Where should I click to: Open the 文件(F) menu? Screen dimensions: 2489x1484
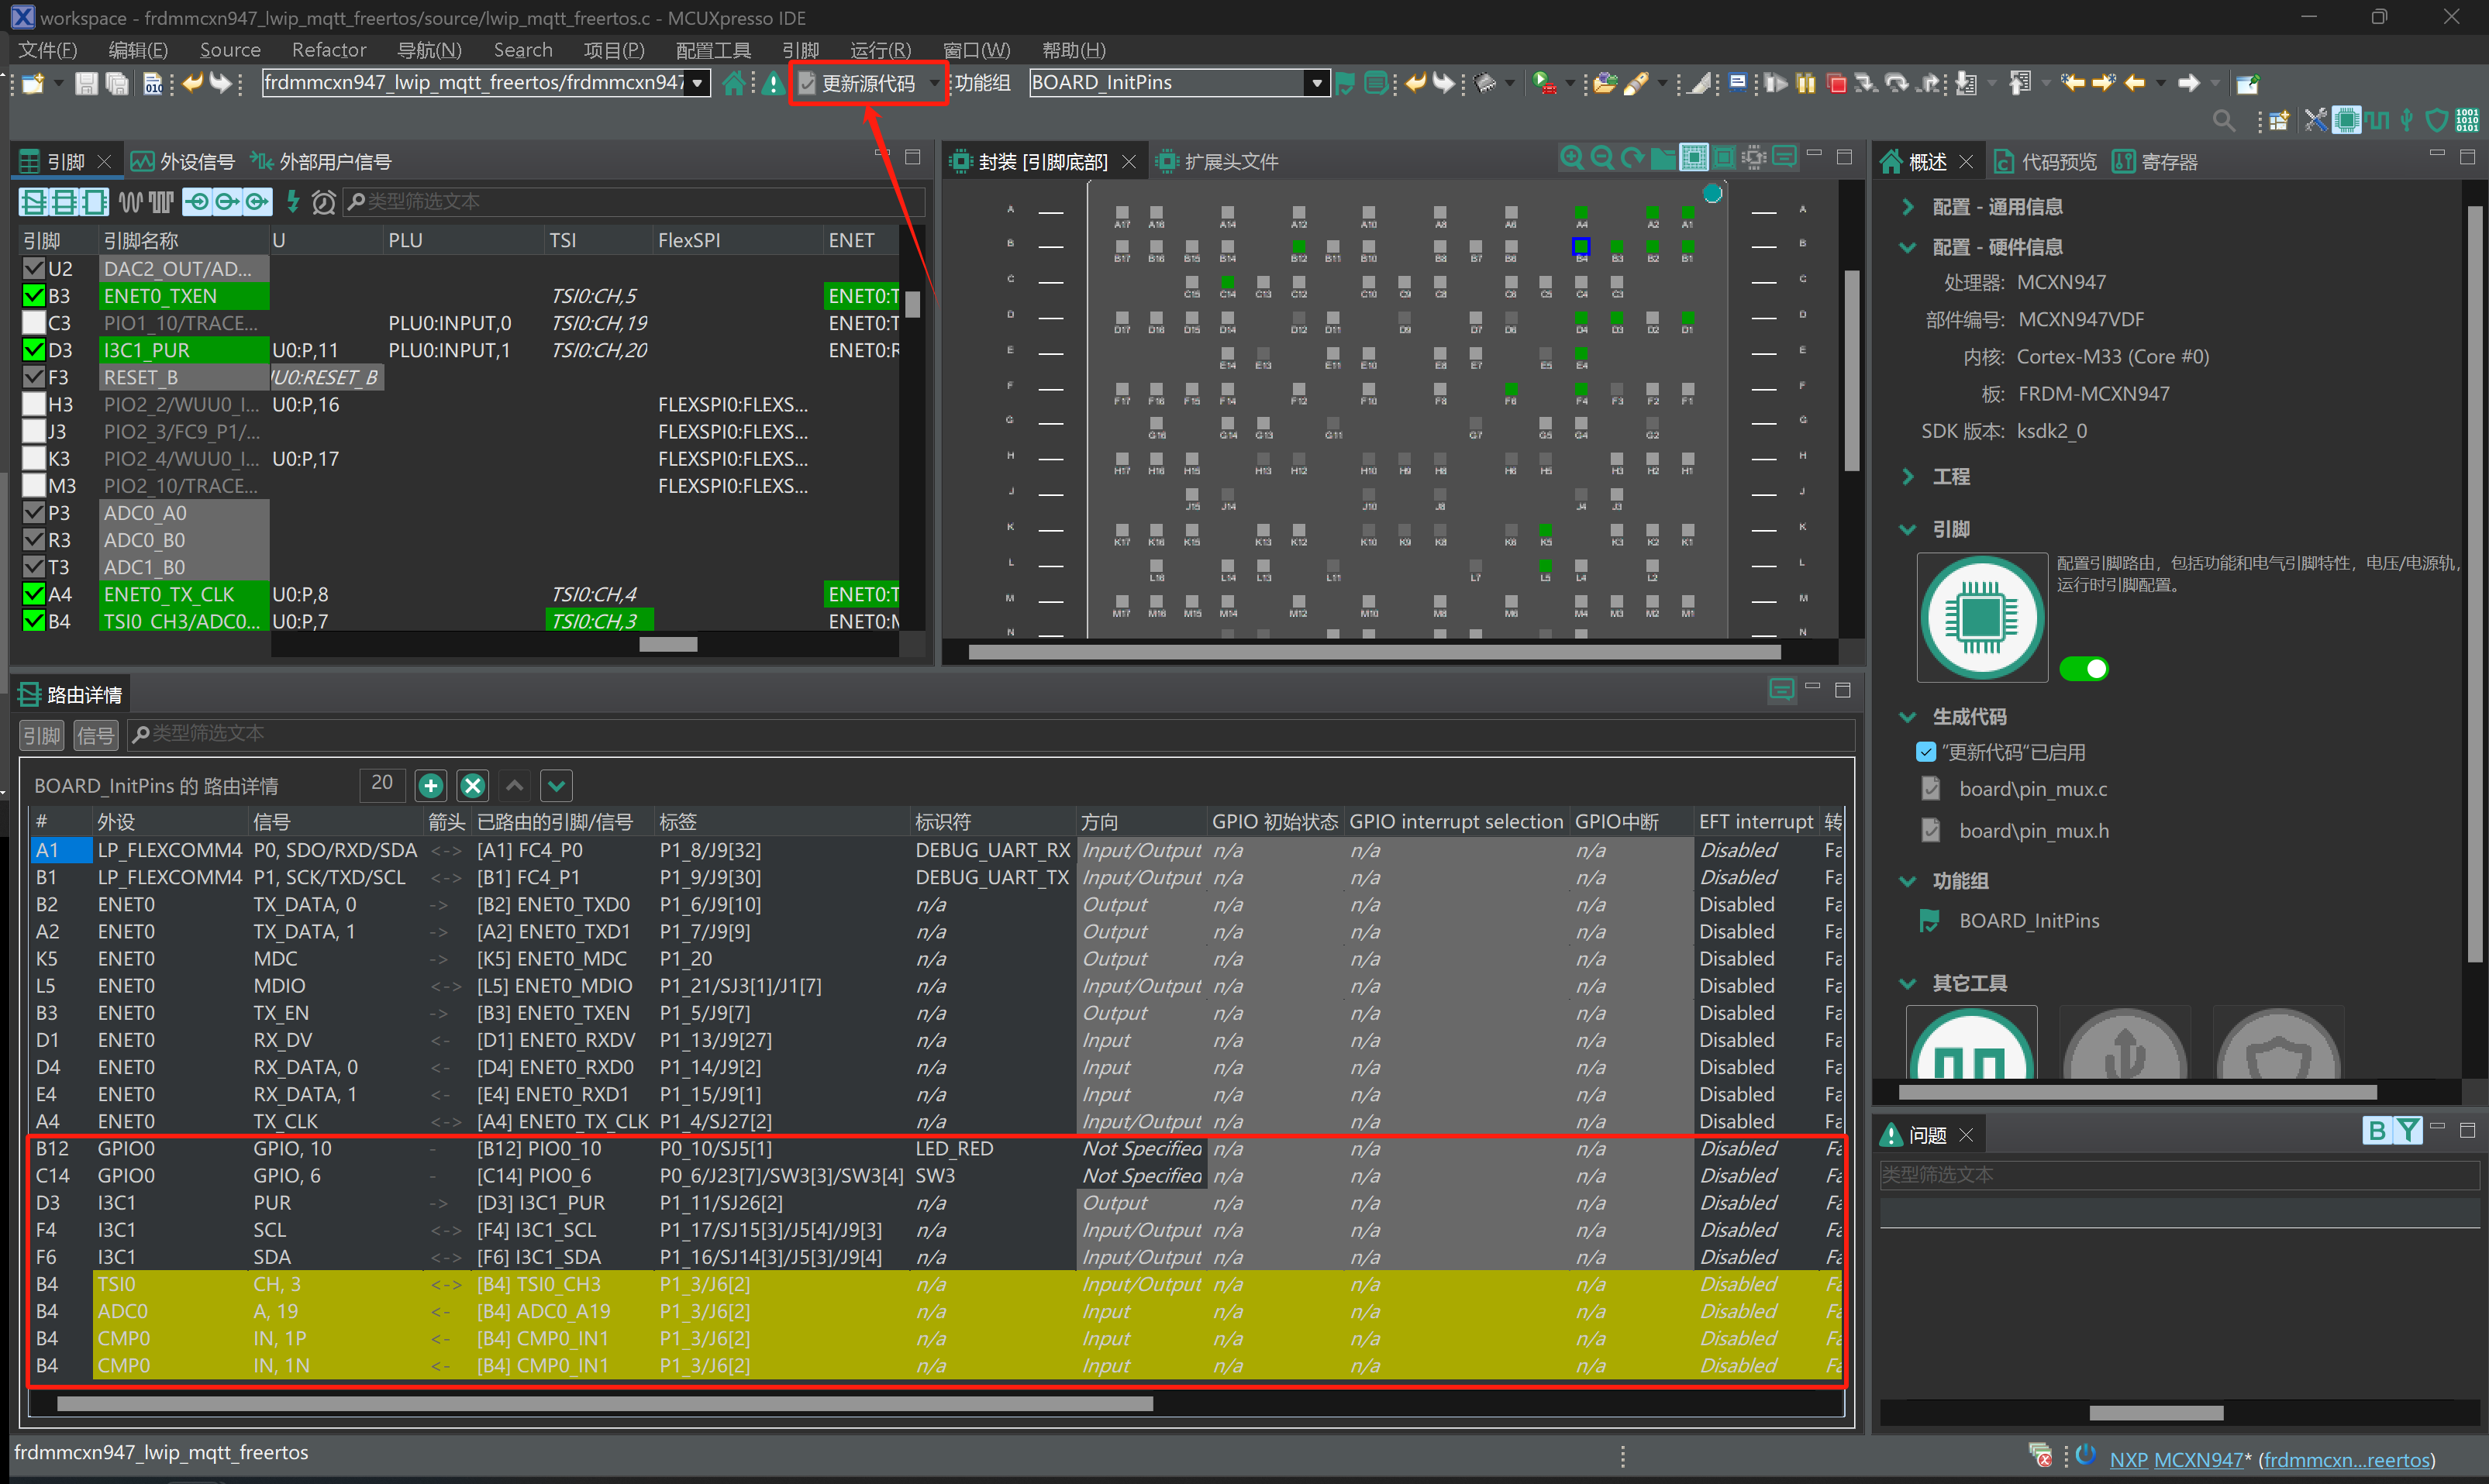point(47,50)
